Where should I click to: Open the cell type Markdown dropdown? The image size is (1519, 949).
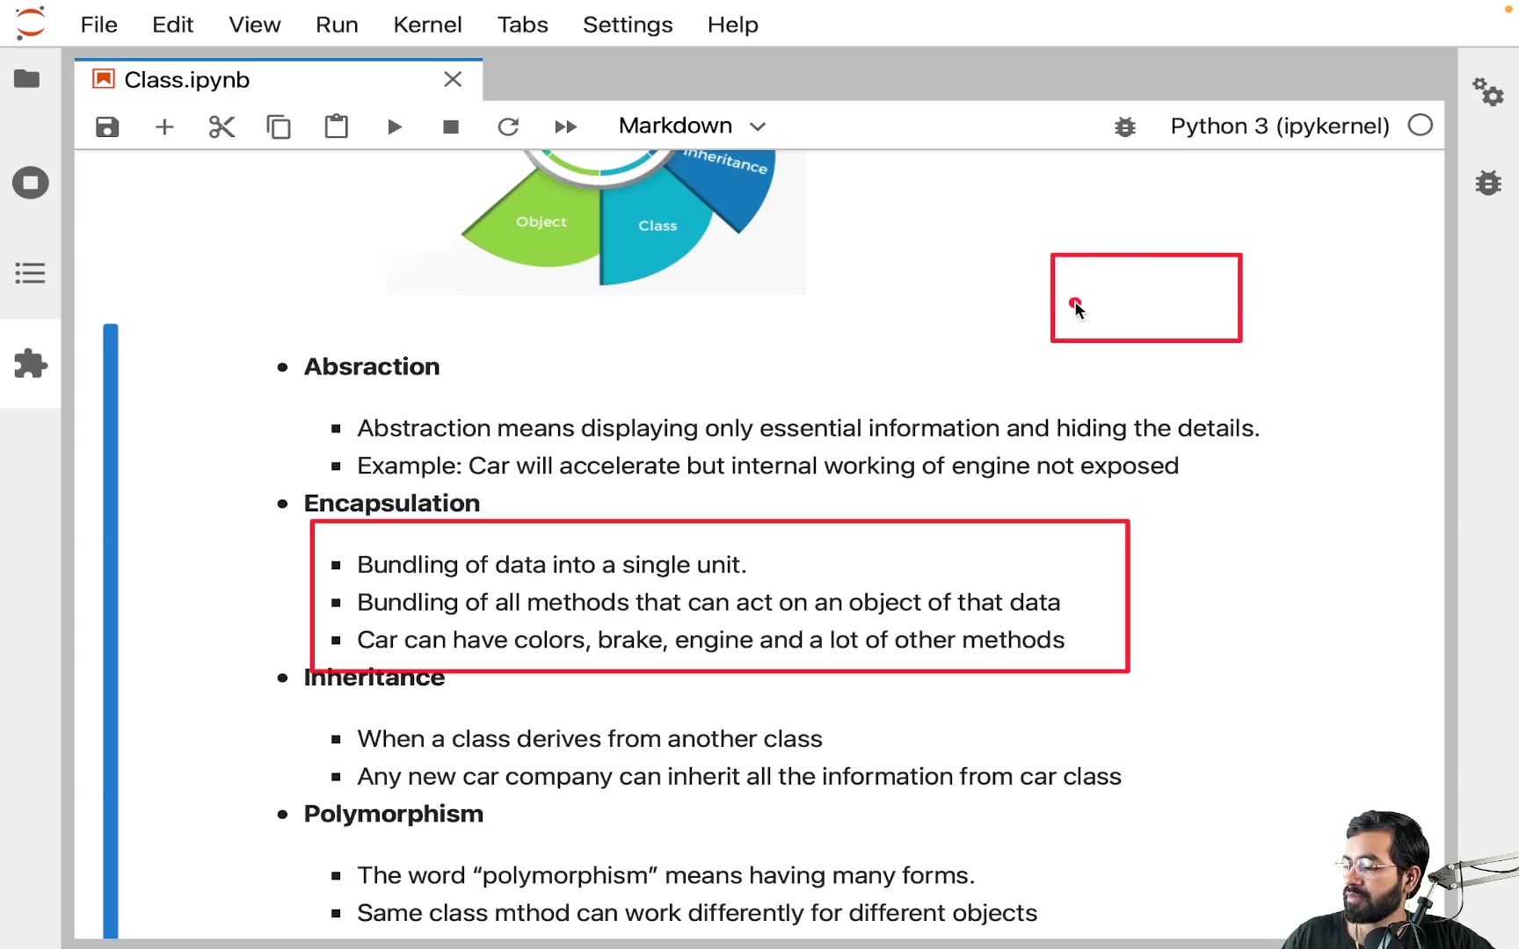click(692, 126)
